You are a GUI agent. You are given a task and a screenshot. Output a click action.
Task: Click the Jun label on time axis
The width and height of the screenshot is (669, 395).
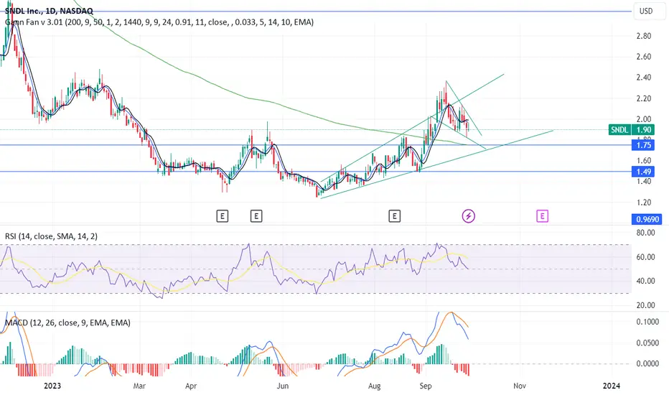(x=282, y=386)
